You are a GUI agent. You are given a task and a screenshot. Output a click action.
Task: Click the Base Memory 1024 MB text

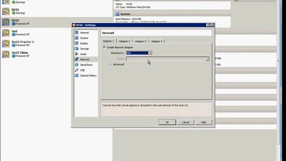[128, 19]
